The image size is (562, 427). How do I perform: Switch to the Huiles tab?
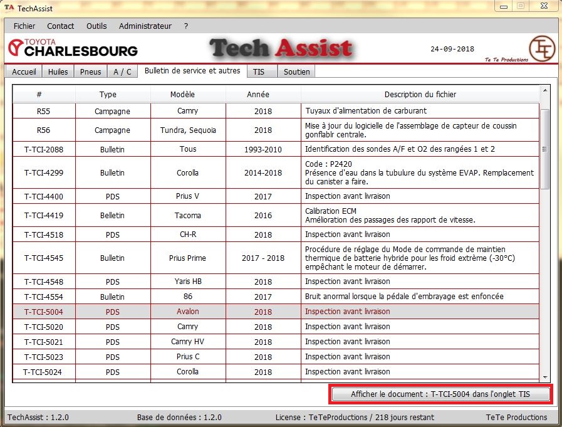(58, 72)
